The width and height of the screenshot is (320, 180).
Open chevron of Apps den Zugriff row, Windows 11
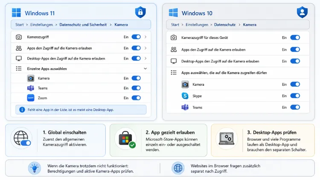point(145,48)
